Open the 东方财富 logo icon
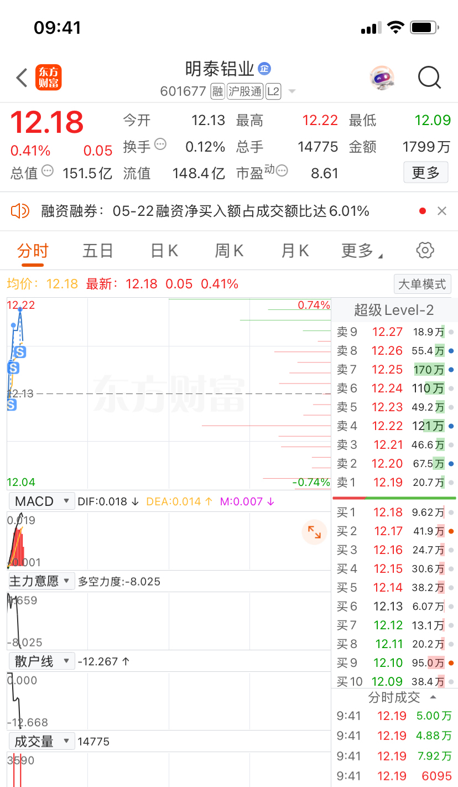Image resolution: width=458 pixels, height=787 pixels. (x=48, y=77)
